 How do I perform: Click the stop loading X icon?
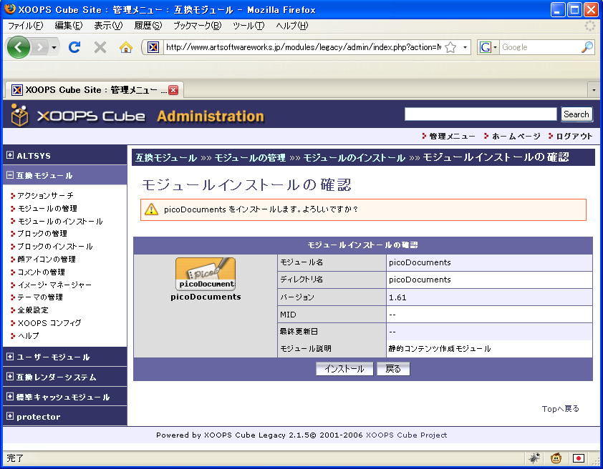pos(100,47)
